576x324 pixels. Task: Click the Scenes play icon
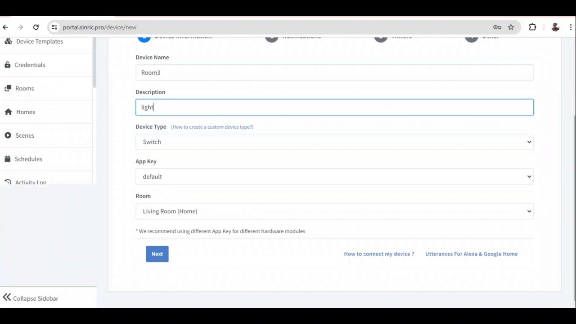point(8,135)
